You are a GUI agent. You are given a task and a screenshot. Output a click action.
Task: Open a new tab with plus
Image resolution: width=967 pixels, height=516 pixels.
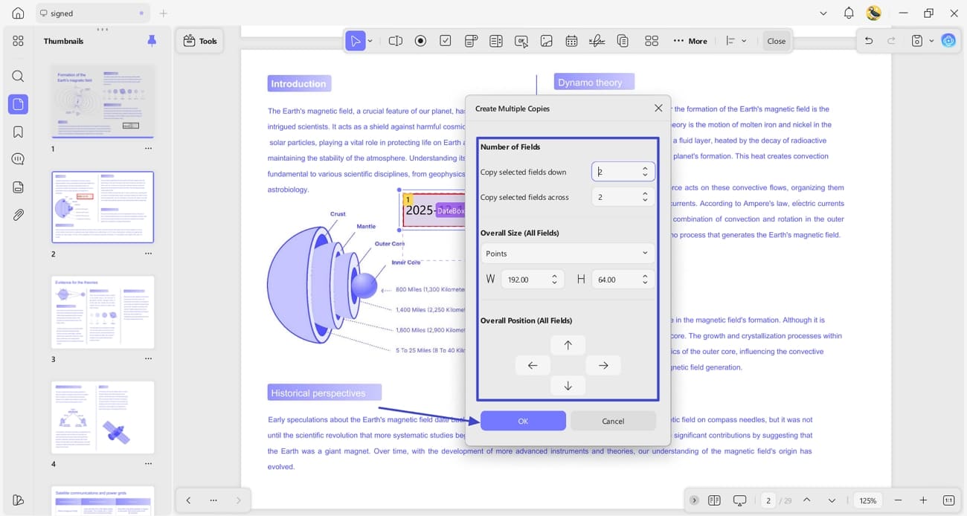tap(164, 13)
